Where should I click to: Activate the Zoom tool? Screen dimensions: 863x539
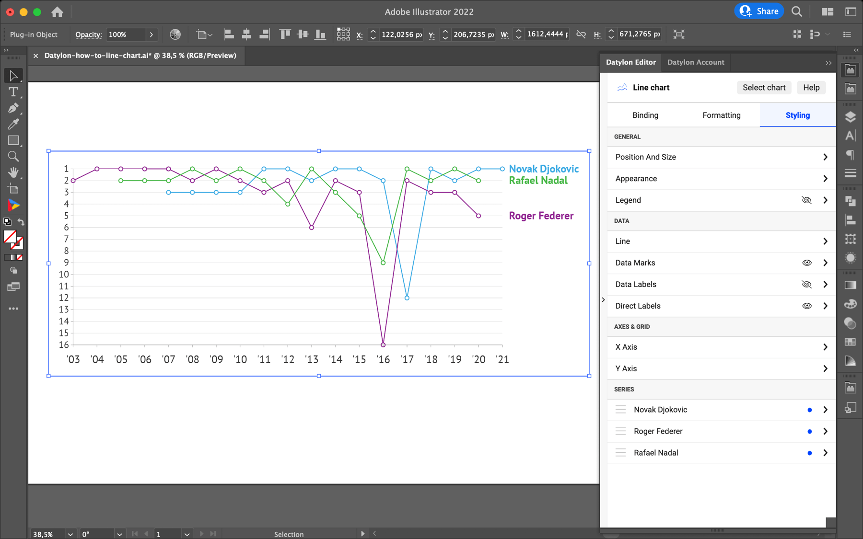tap(13, 156)
